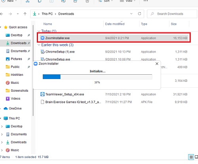The image size is (198, 164).
Task: Click the Zoom Installer progress bar
Action: point(97,77)
